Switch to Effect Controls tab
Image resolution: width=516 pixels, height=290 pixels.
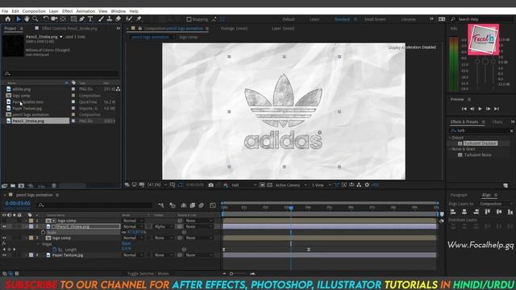pyautogui.click(x=69, y=29)
